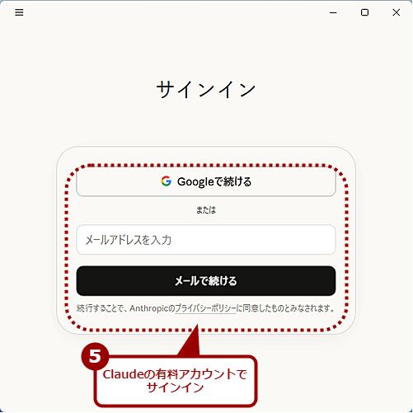Continue with Google sign-in button
The width and height of the screenshot is (413, 413).
206,181
